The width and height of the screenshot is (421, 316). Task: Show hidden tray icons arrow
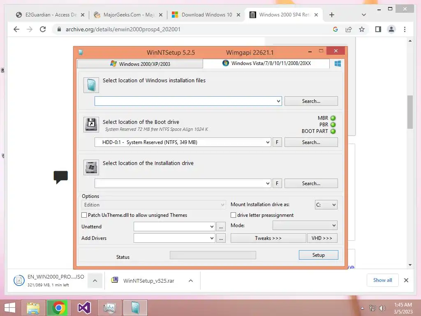click(362, 308)
